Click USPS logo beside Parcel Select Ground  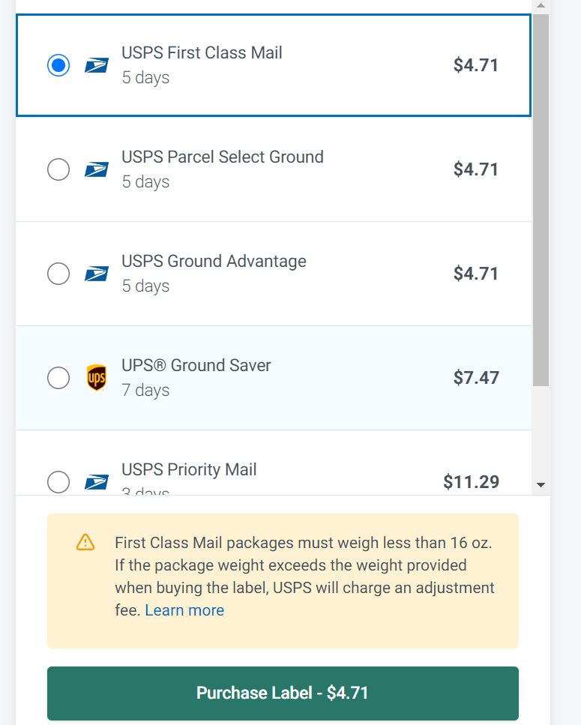tap(97, 169)
